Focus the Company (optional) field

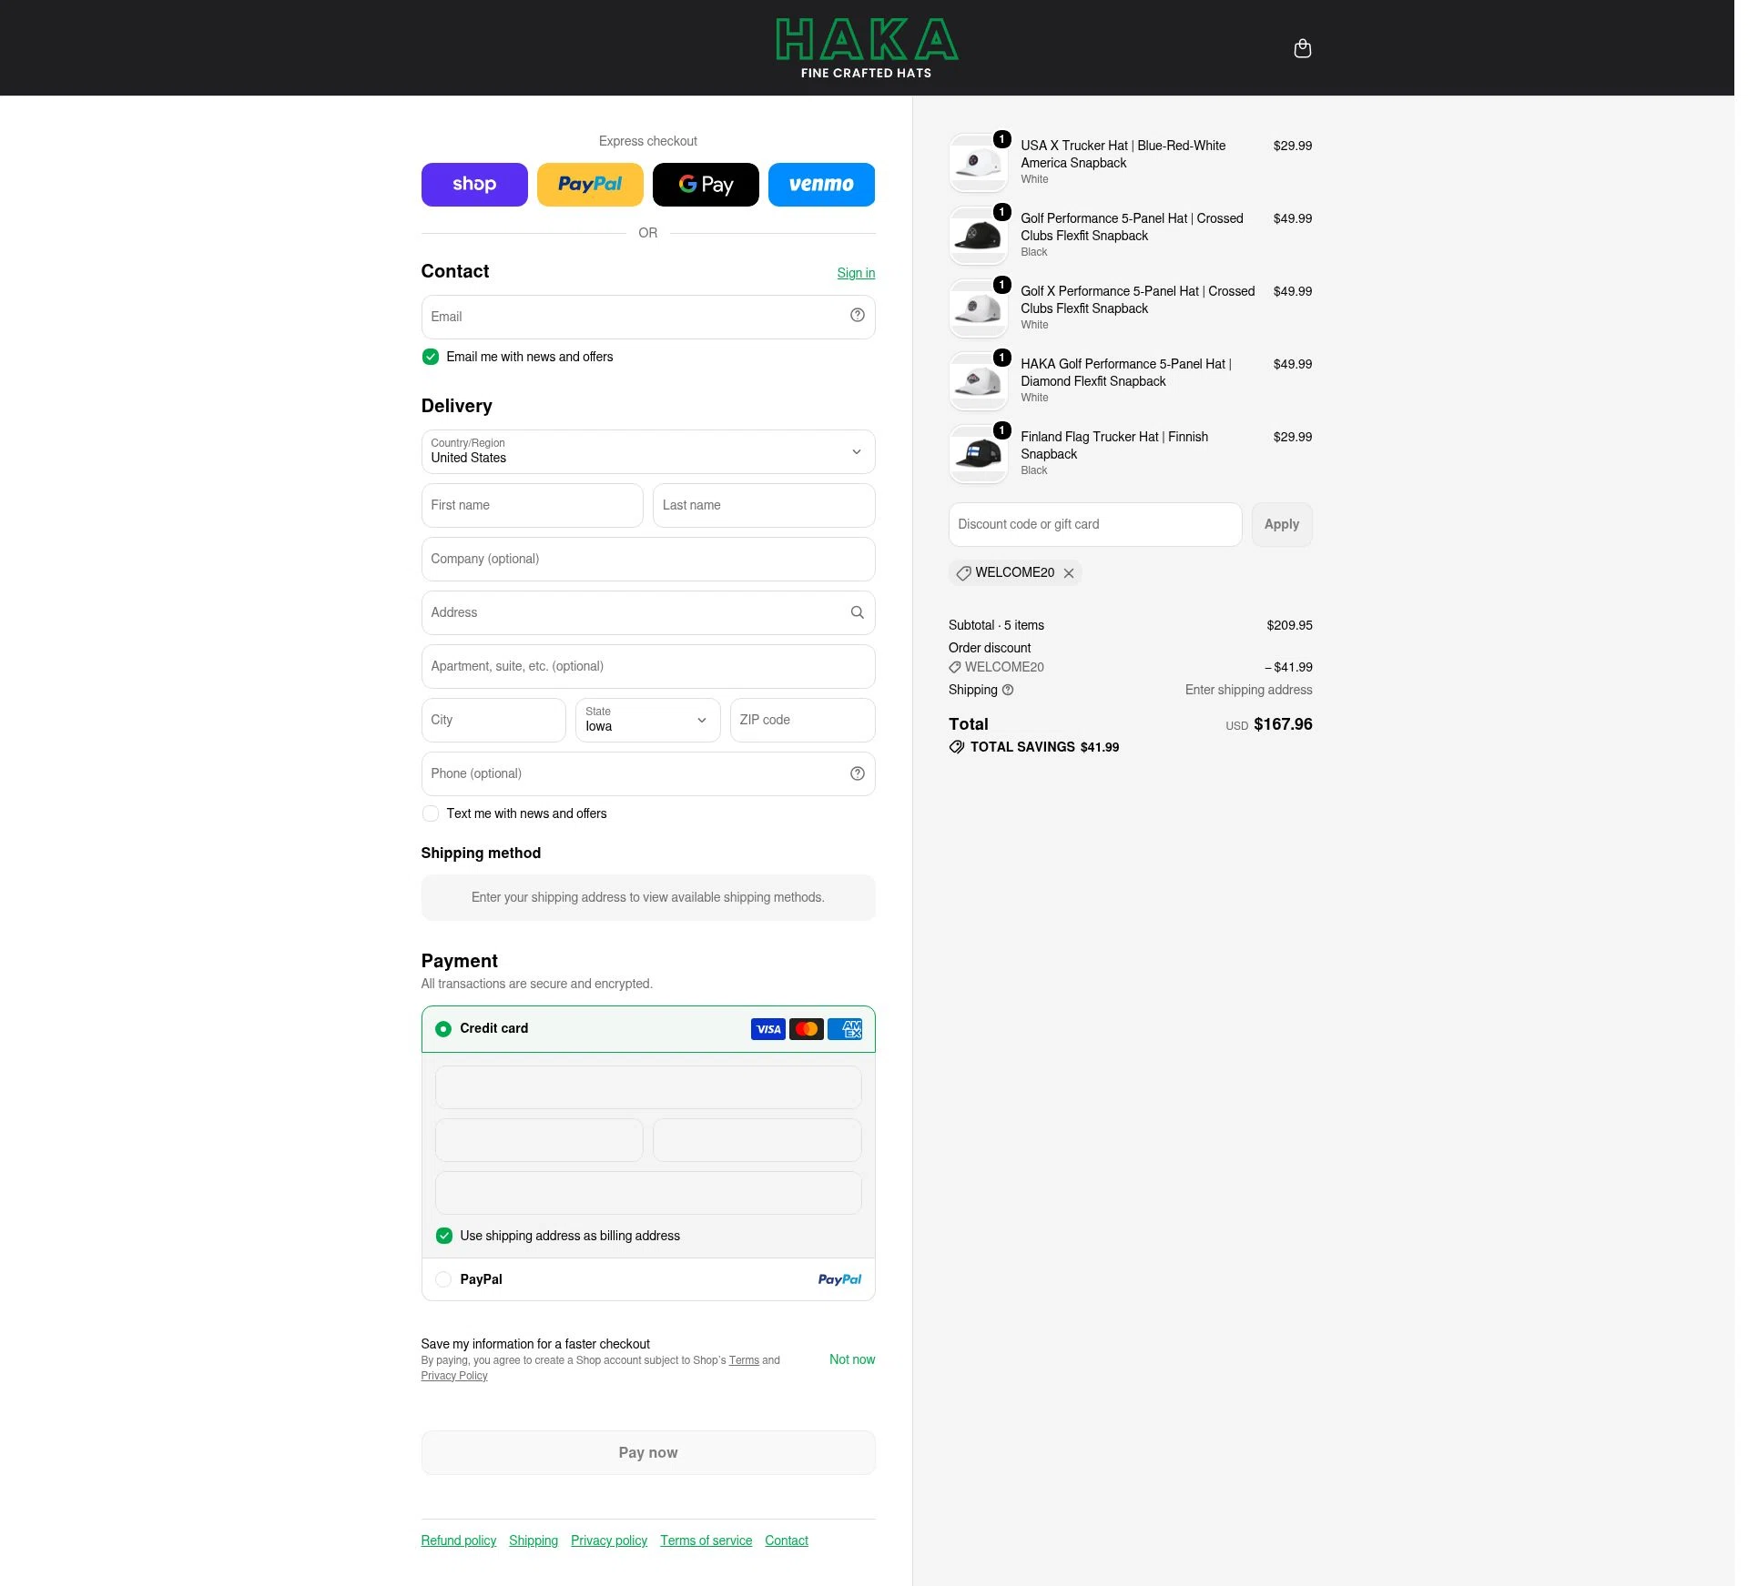(x=648, y=559)
